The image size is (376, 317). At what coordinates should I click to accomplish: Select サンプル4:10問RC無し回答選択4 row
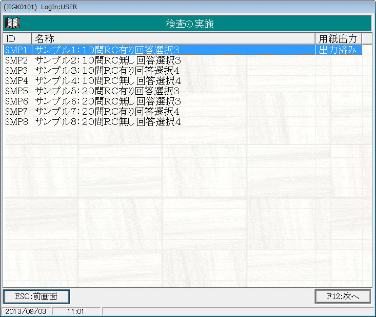tap(183, 81)
